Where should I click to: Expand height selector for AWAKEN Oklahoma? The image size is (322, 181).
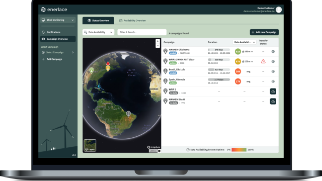click(x=248, y=51)
